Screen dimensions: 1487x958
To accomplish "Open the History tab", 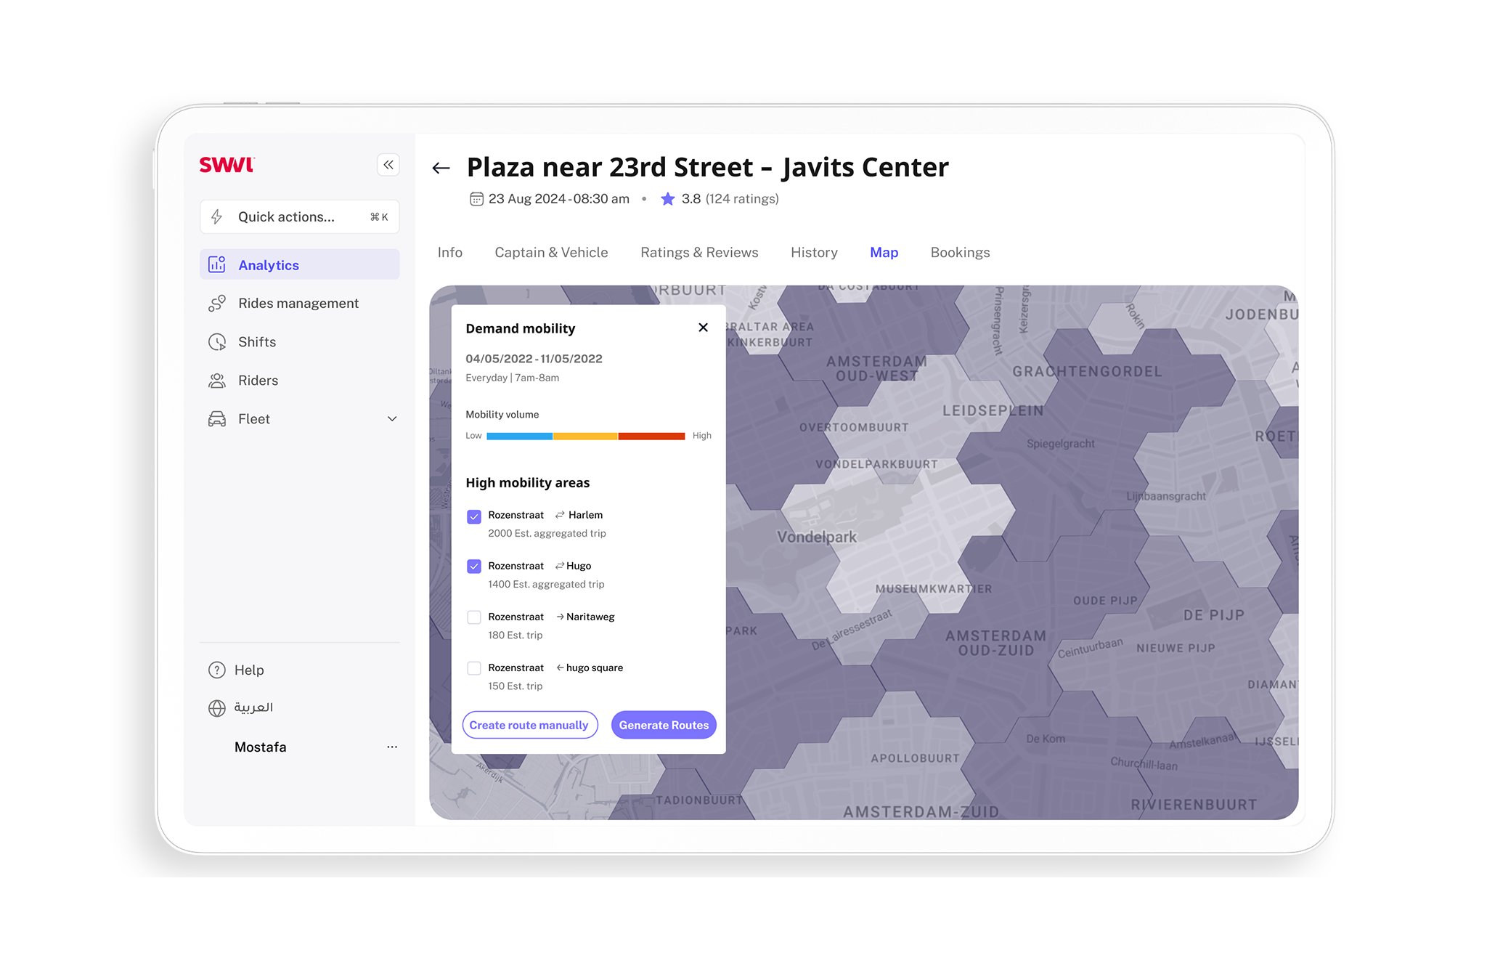I will [814, 252].
